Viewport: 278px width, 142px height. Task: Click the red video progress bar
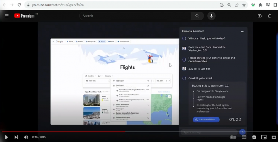coord(63,132)
